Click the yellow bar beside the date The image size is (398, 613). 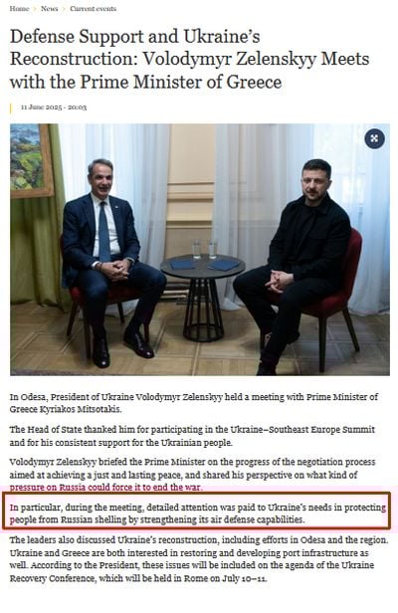11,107
